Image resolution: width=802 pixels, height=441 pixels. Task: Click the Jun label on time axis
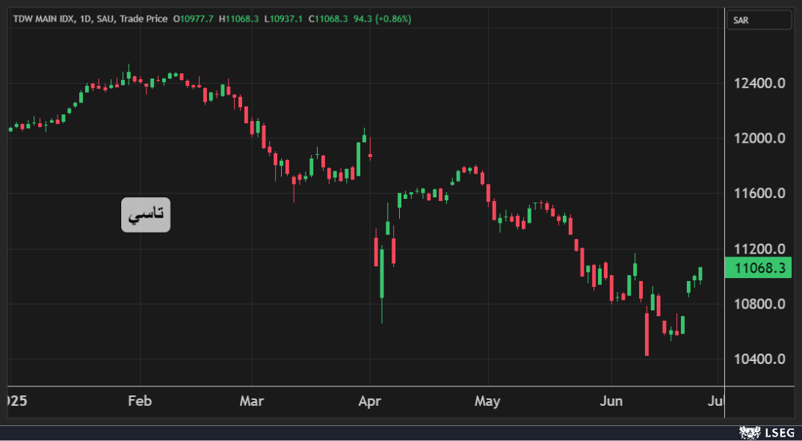(611, 401)
